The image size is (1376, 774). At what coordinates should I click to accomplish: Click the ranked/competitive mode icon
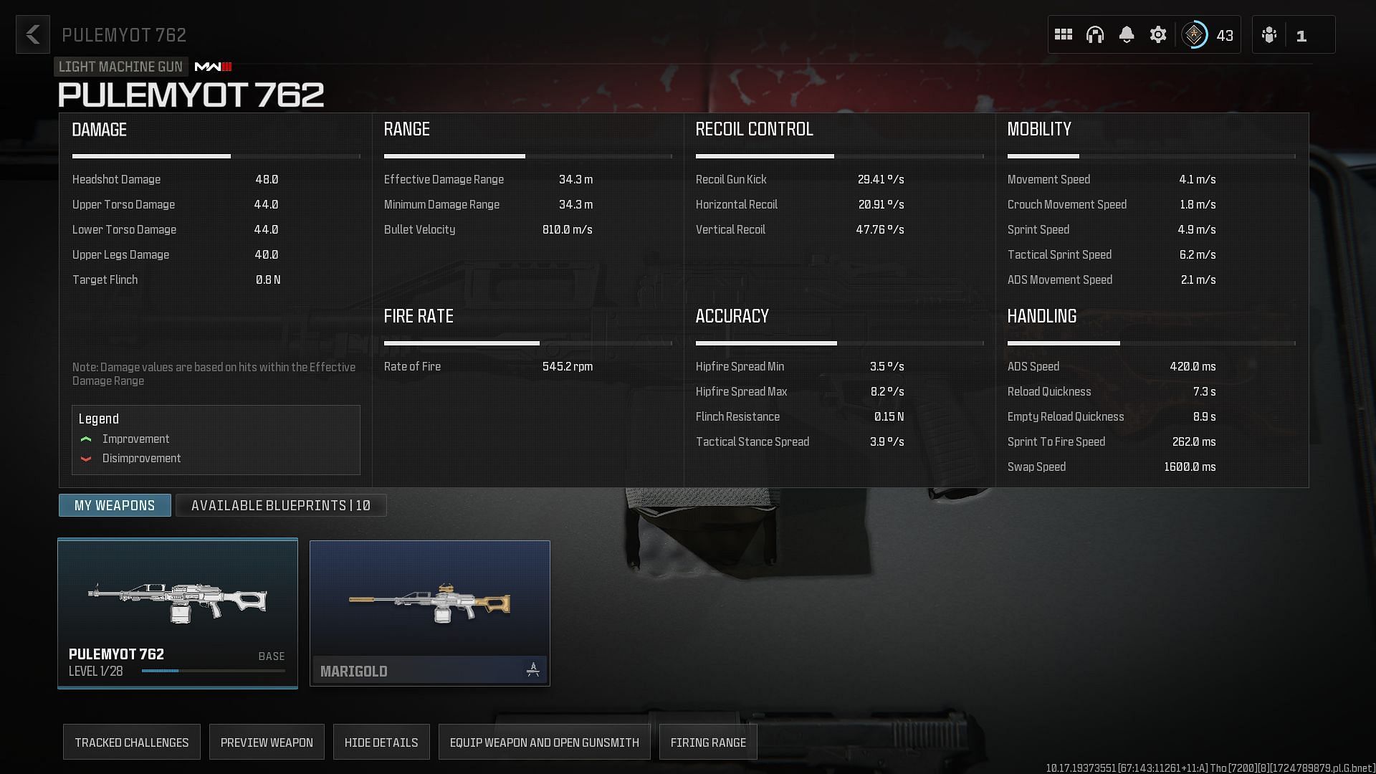[1195, 35]
